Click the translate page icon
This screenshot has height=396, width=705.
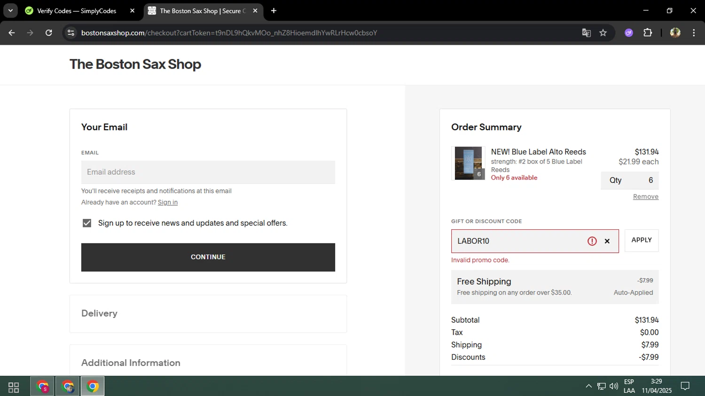point(586,33)
